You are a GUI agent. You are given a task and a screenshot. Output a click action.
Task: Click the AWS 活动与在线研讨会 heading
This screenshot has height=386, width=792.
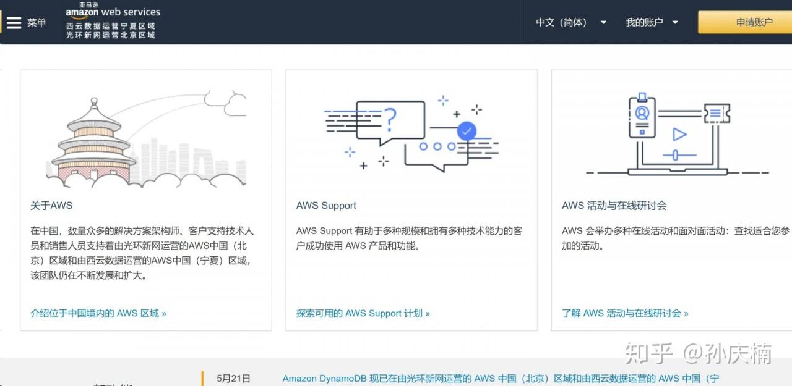(614, 206)
